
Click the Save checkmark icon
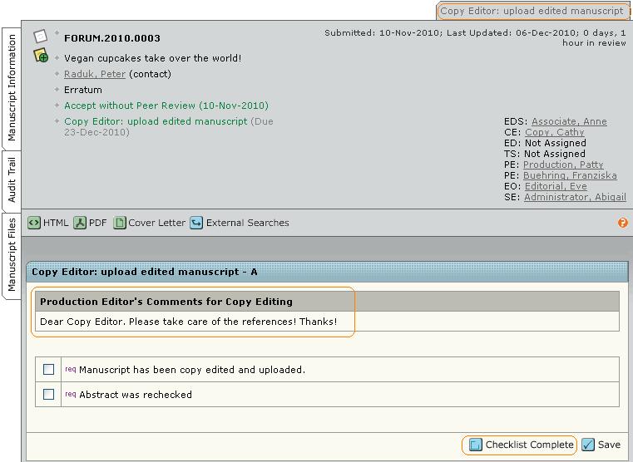tap(588, 445)
